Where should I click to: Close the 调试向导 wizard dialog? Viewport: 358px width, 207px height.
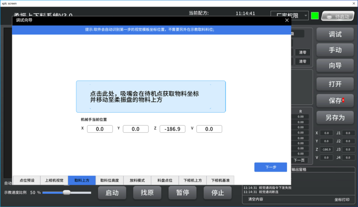pos(287,20)
